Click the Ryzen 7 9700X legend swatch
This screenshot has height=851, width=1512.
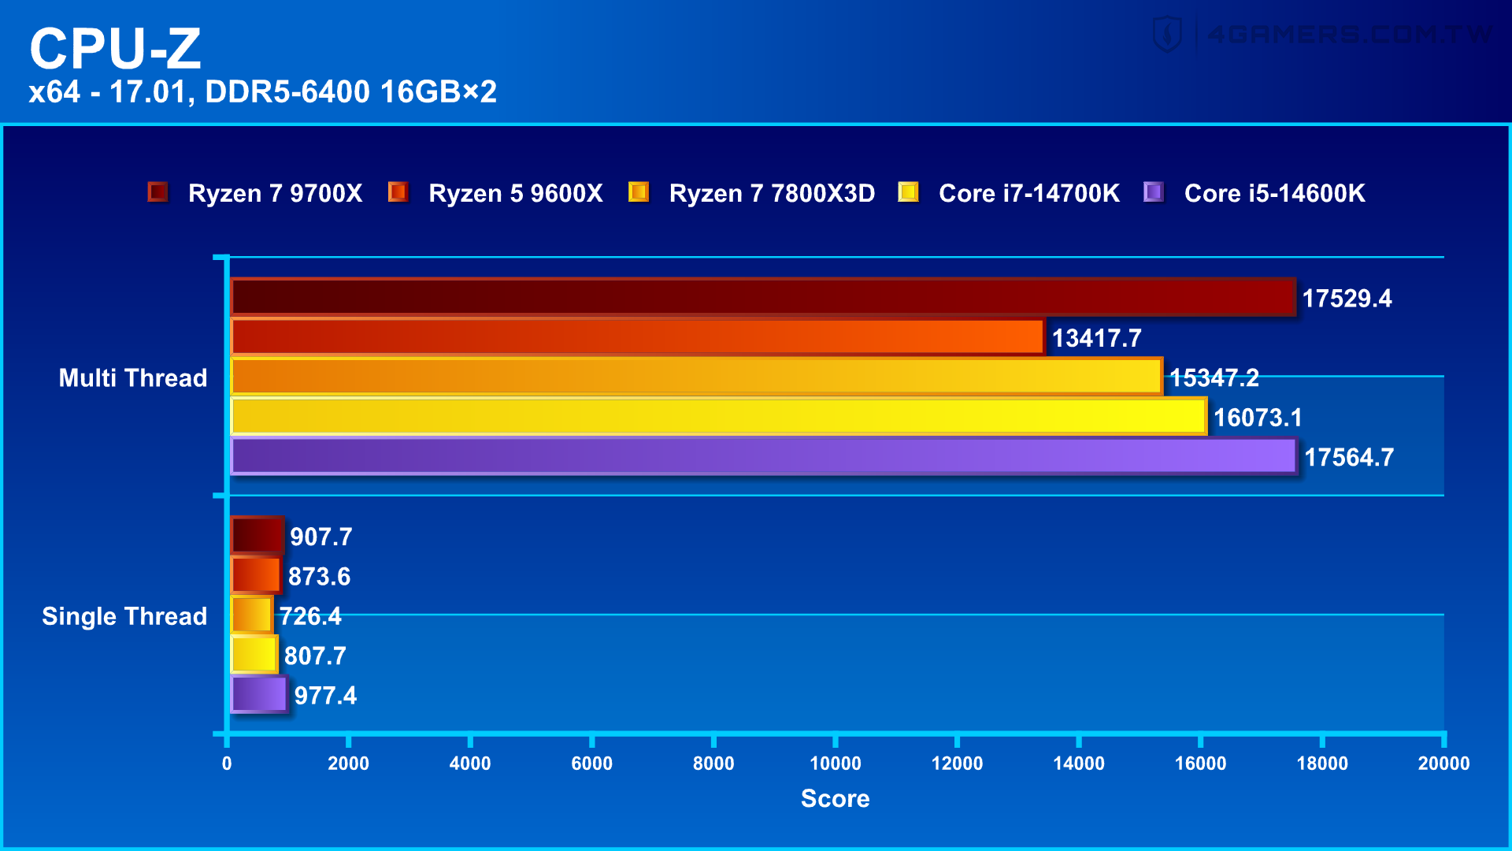click(157, 192)
